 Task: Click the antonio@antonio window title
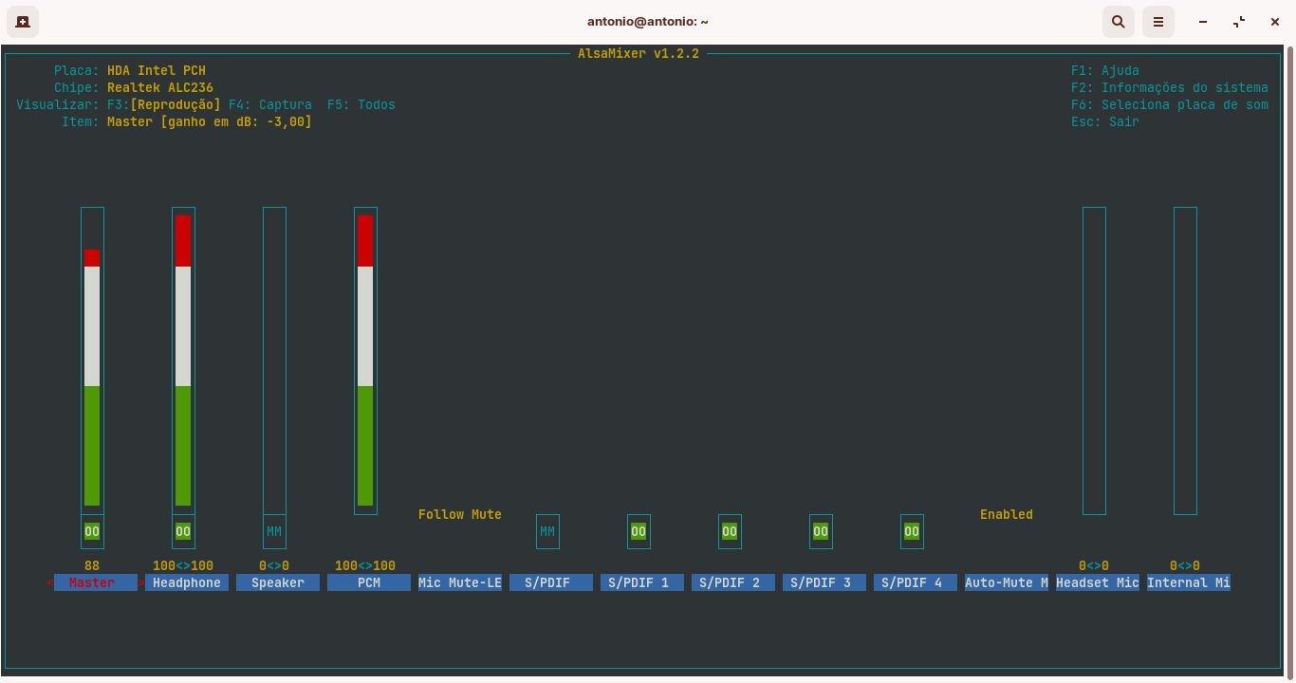(x=648, y=21)
